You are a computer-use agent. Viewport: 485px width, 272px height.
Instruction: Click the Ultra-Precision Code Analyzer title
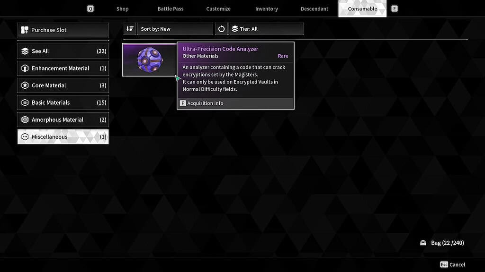[220, 49]
